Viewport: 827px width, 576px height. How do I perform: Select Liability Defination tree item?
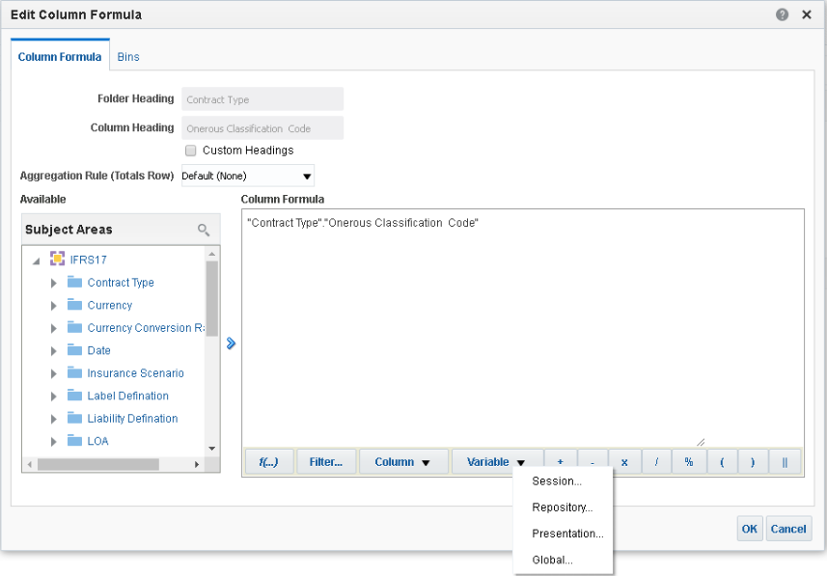tap(132, 419)
